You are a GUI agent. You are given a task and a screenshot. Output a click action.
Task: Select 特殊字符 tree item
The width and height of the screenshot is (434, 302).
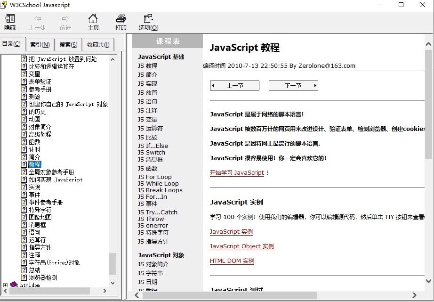(x=40, y=210)
